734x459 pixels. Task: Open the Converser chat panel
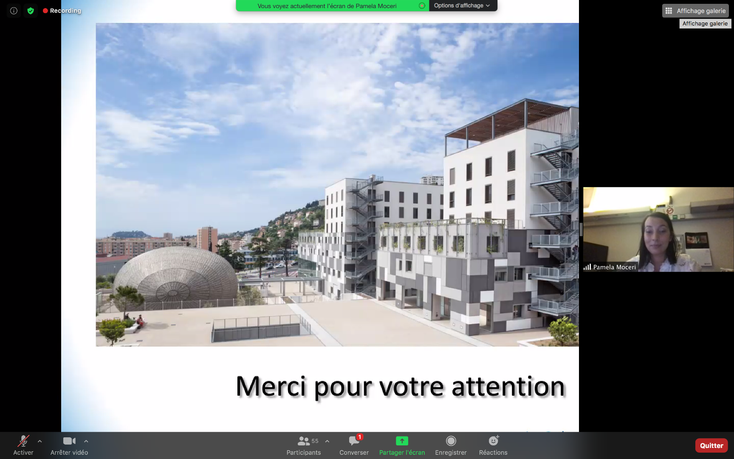(x=354, y=445)
